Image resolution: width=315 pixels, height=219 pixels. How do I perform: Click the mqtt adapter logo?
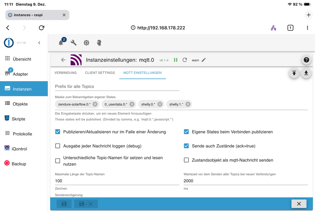click(x=76, y=60)
